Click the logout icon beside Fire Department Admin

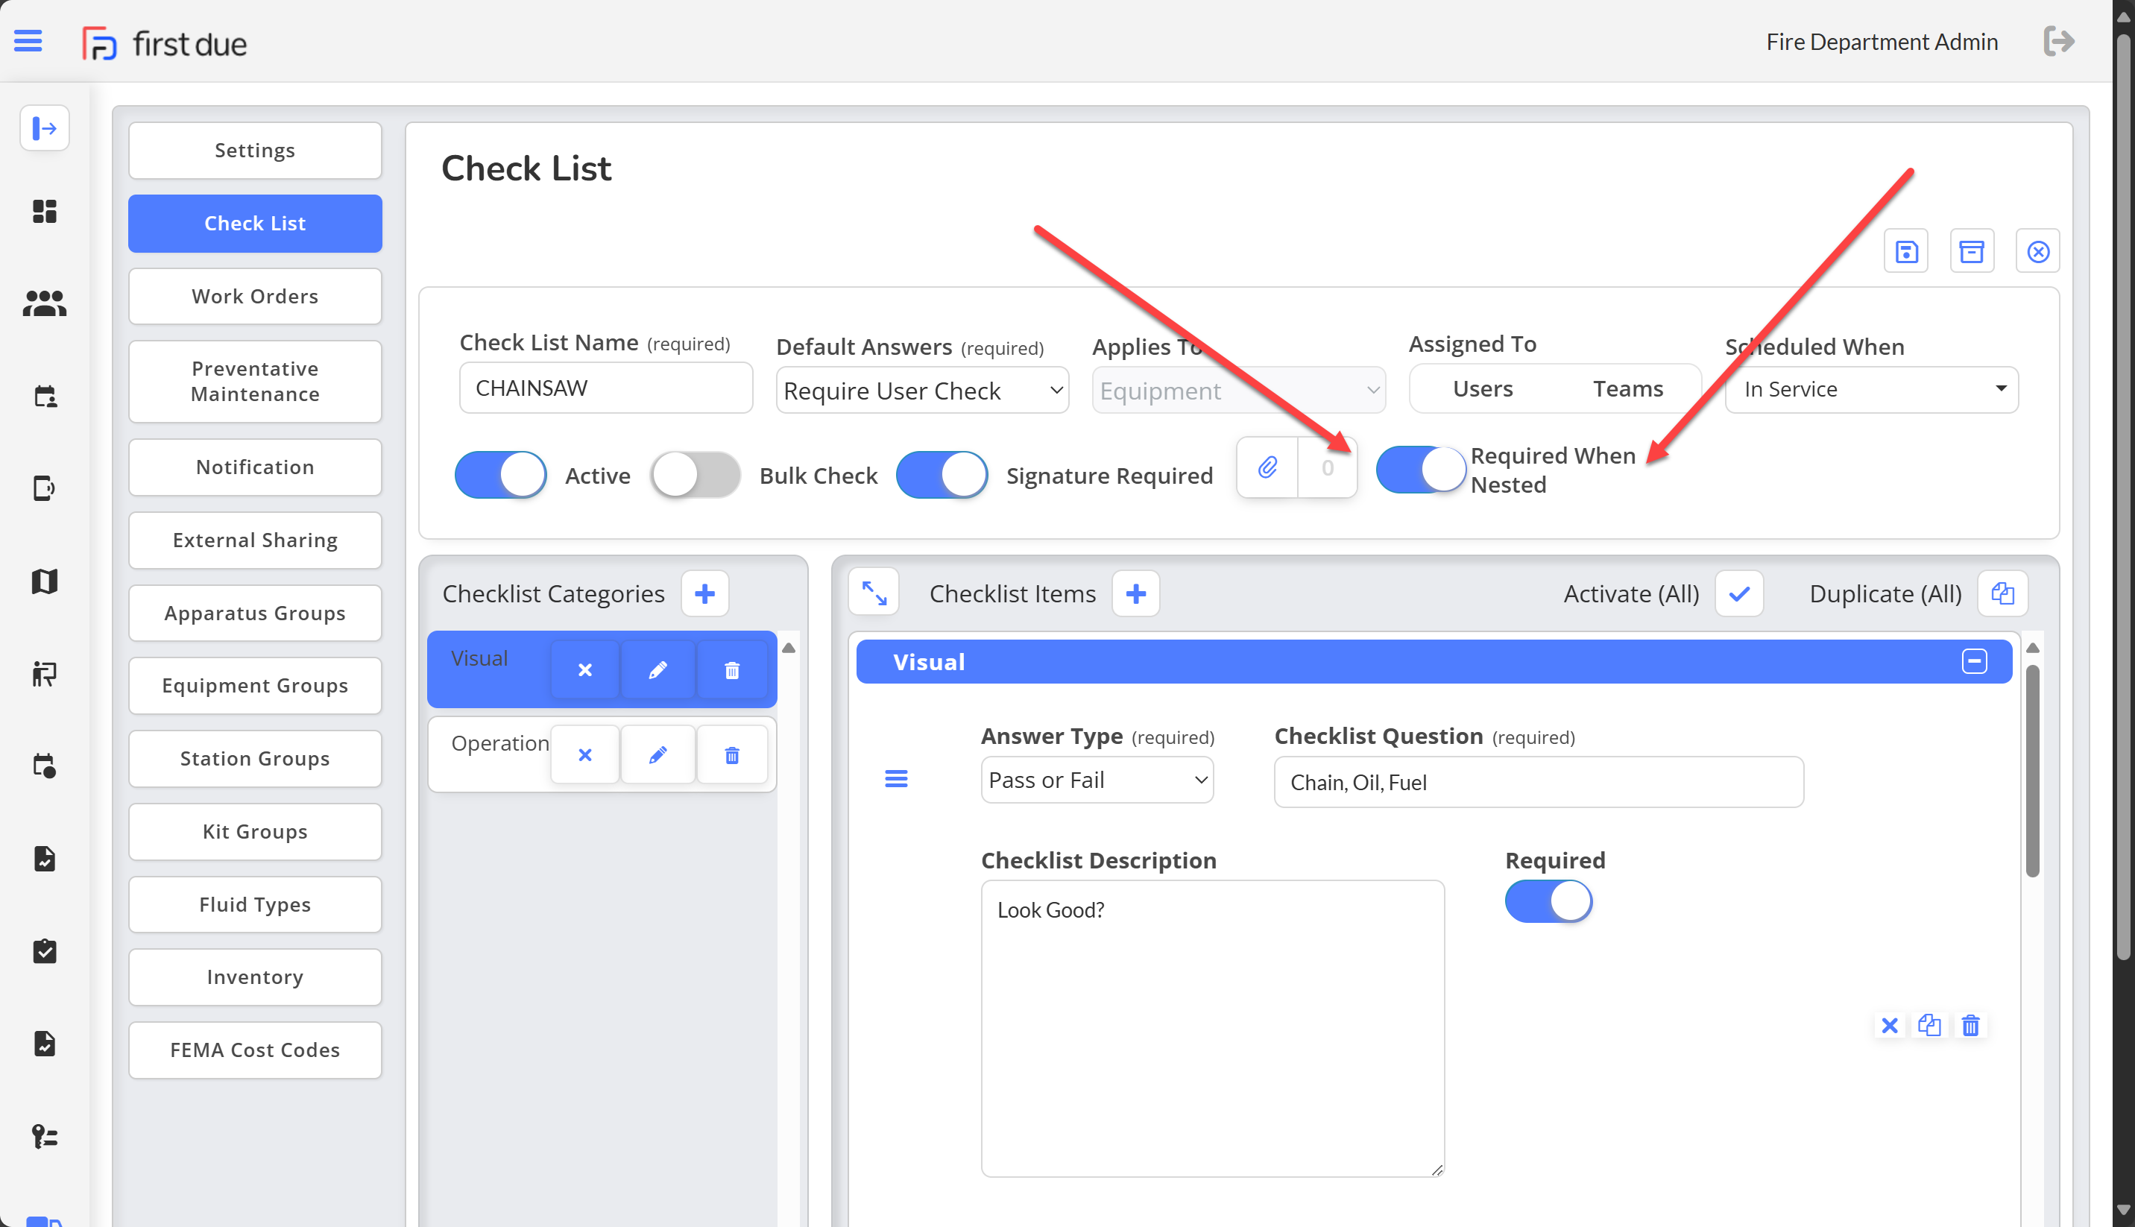2058,41
